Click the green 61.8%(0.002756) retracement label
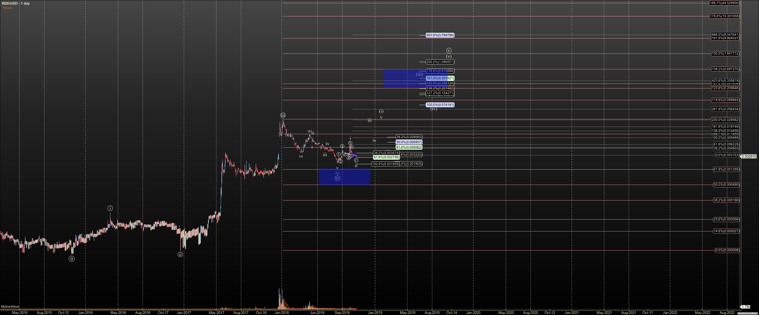 pos(386,157)
